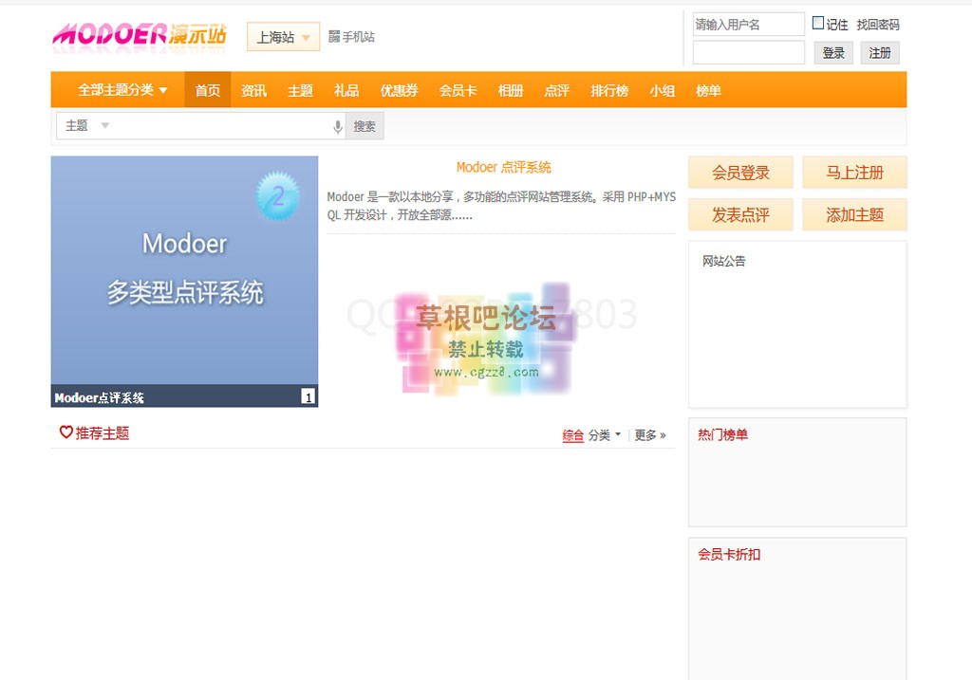Select slide indicator 1 on the banner
The image size is (972, 680).
308,396
